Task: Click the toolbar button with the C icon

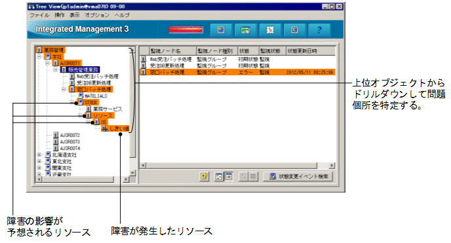Action: point(294,30)
